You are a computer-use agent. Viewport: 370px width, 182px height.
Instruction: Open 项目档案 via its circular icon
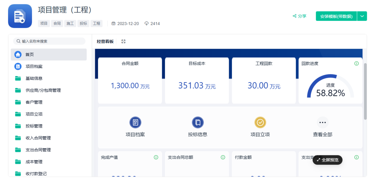[x=136, y=122]
